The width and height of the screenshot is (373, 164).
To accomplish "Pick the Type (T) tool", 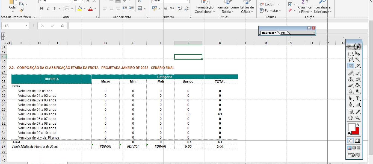I will (358, 99).
